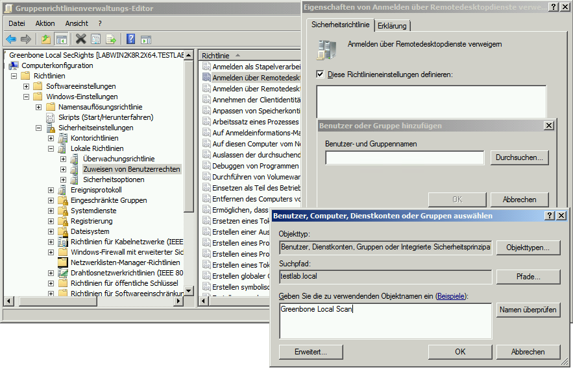573x370 pixels.
Task: Toggle 'Diese Richtlinieneinstellungen definieren' checkbox
Action: point(320,75)
